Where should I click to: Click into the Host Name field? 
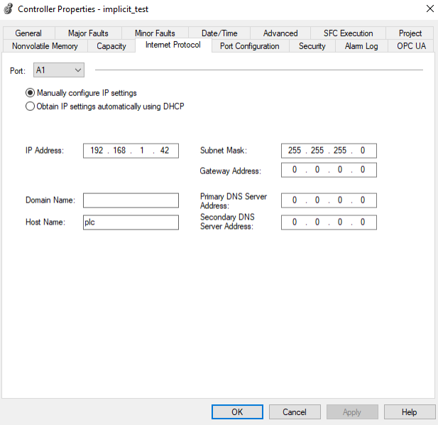(131, 222)
